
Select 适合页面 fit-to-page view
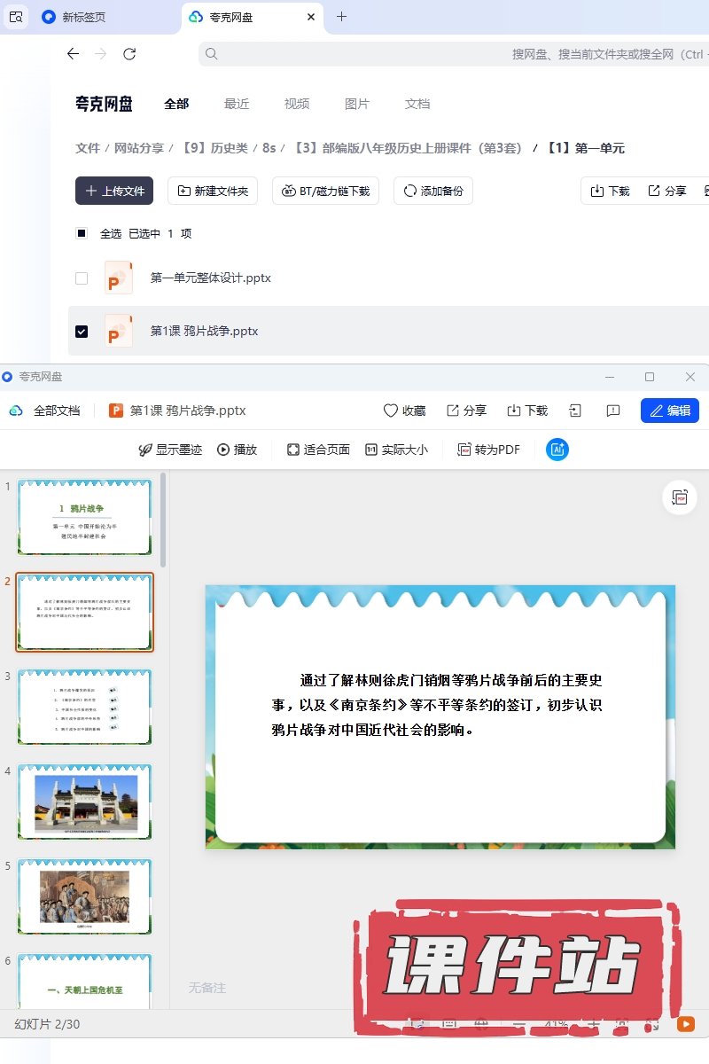pyautogui.click(x=318, y=450)
